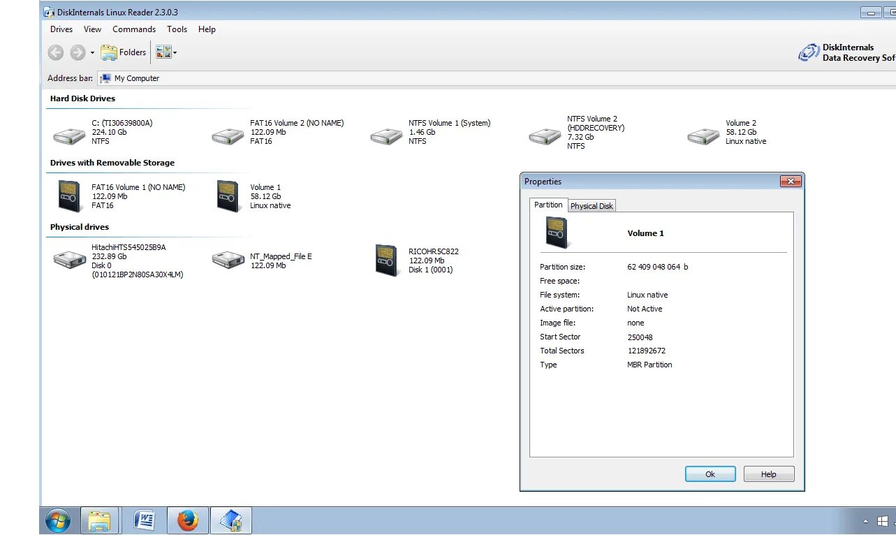Select removable Volume 1 Linux native card icon
Image resolution: width=896 pixels, height=535 pixels.
pyautogui.click(x=228, y=196)
